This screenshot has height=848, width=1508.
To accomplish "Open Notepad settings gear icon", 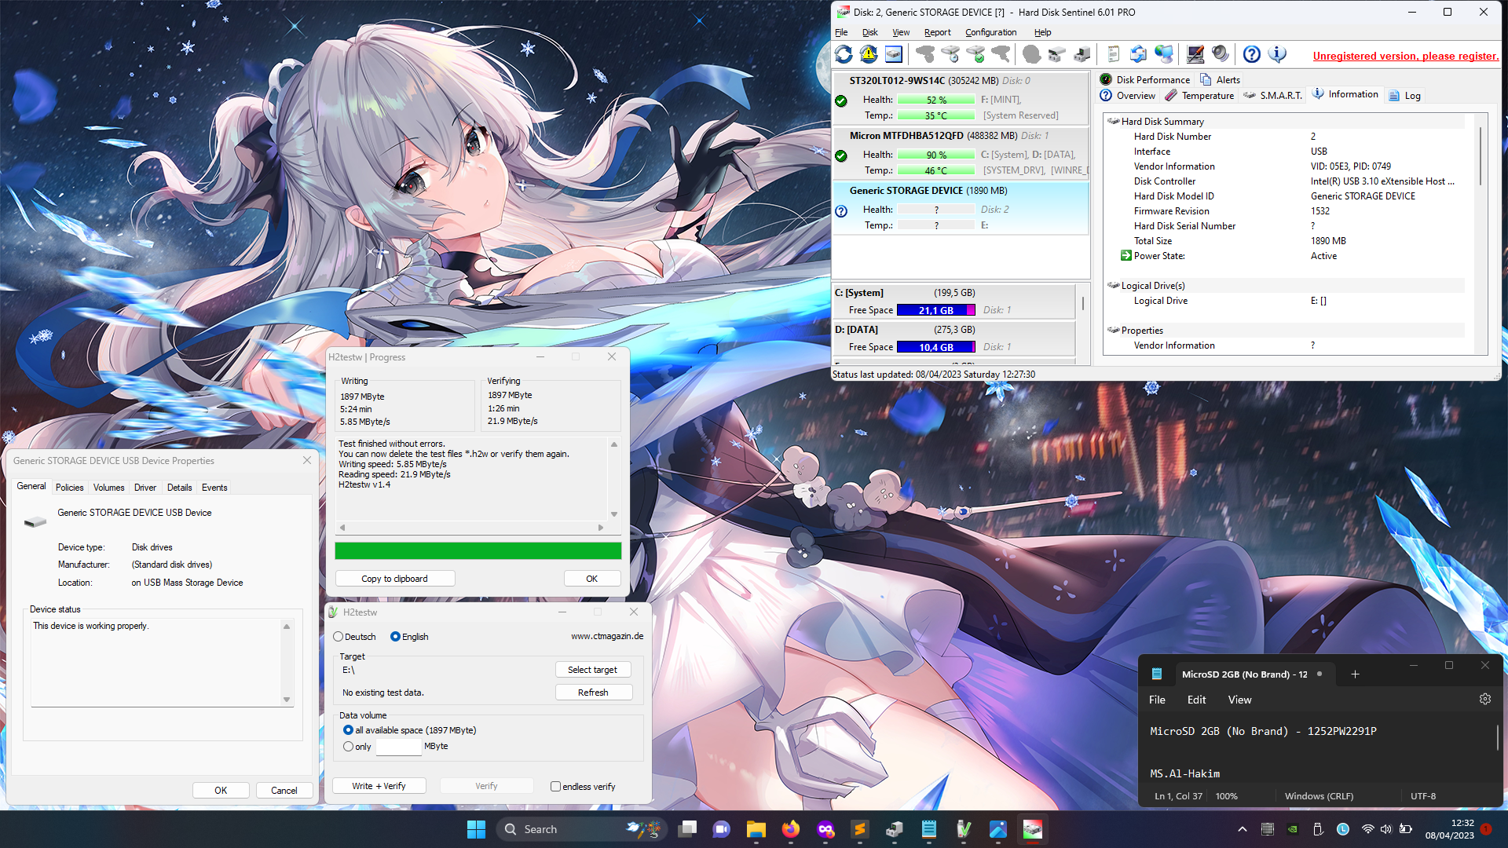I will pyautogui.click(x=1484, y=699).
